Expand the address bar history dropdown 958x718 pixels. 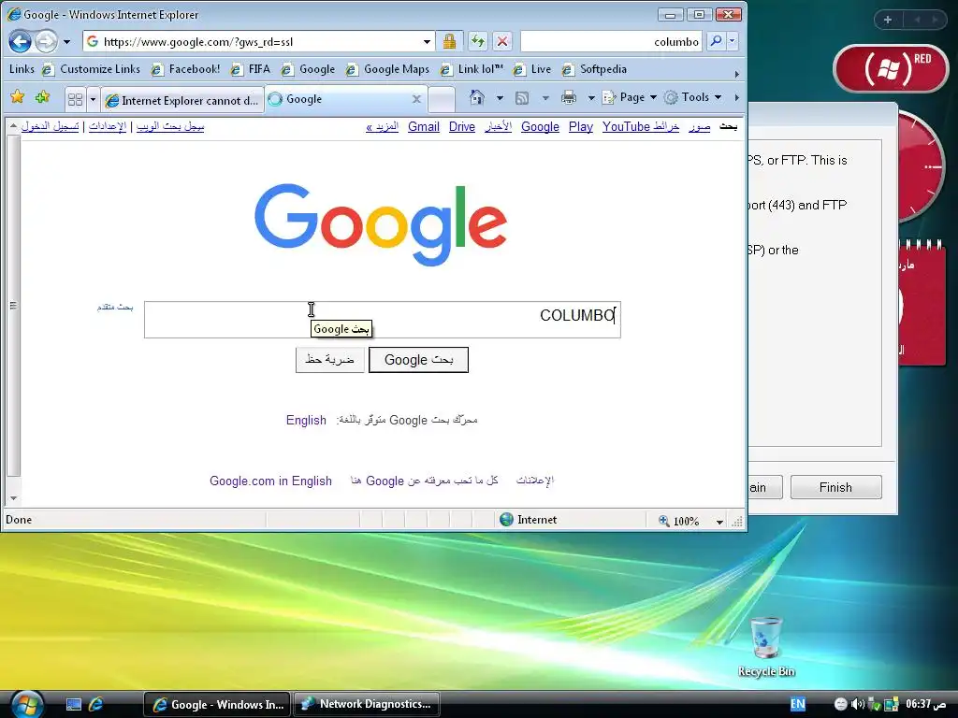click(x=427, y=42)
